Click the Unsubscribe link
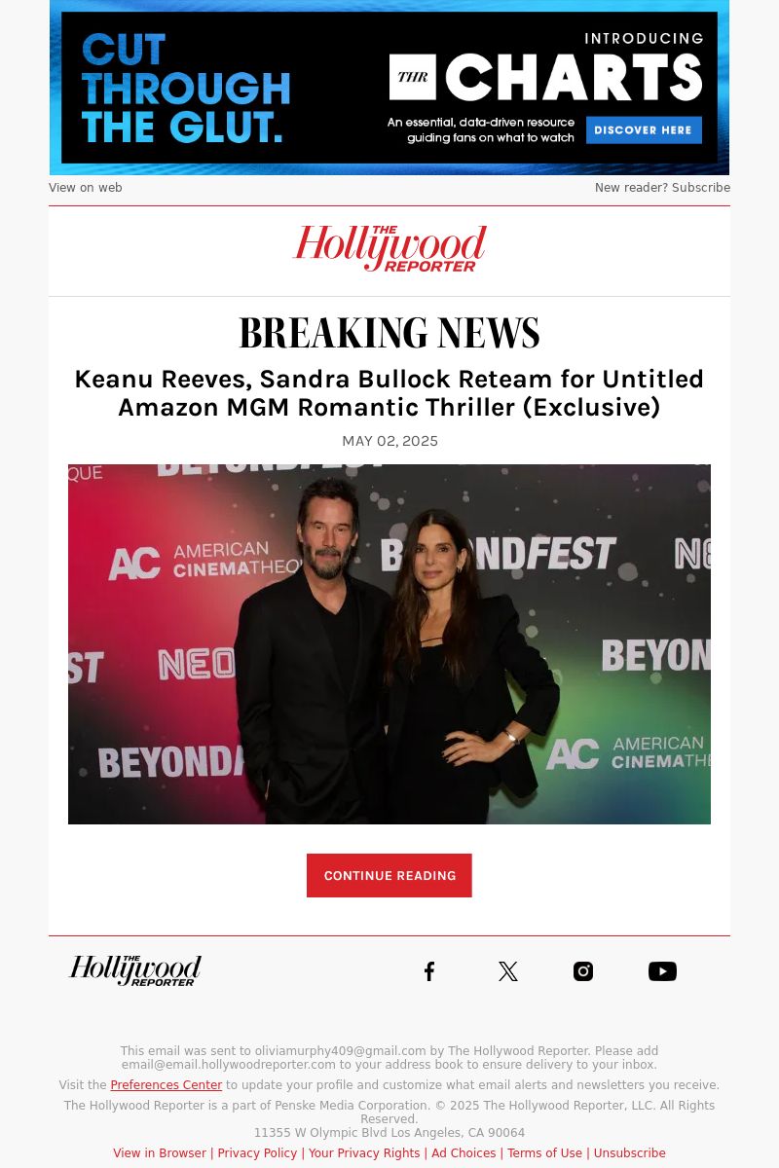The width and height of the screenshot is (779, 1168). (x=629, y=1153)
